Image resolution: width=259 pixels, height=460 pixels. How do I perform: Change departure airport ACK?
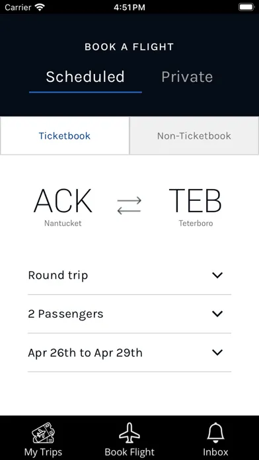pos(63,201)
